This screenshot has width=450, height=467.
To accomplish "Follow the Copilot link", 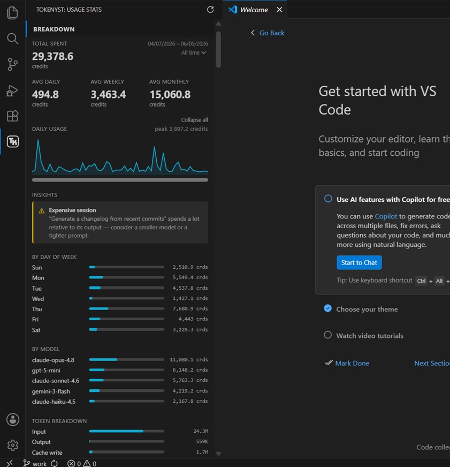I will [x=386, y=216].
